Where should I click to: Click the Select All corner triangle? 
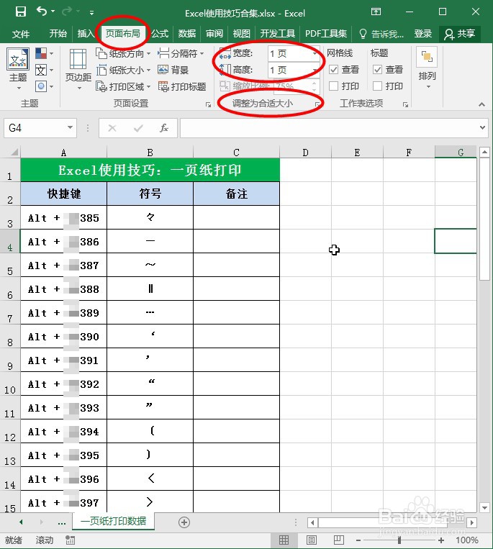(x=13, y=153)
